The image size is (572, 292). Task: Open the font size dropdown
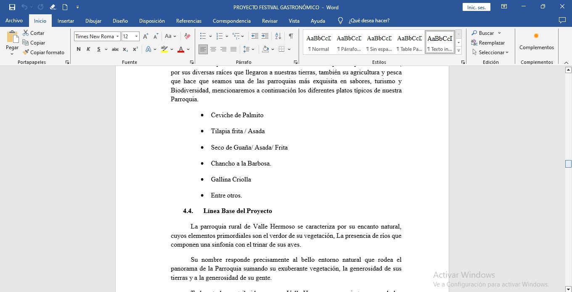tap(136, 37)
